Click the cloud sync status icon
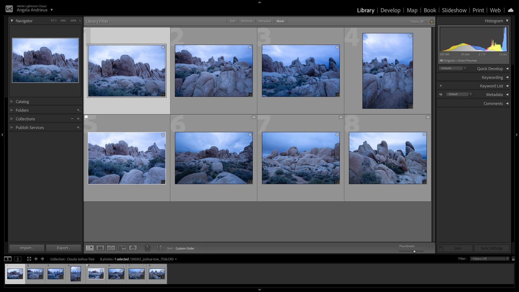Image resolution: width=519 pixels, height=292 pixels. 511,10
